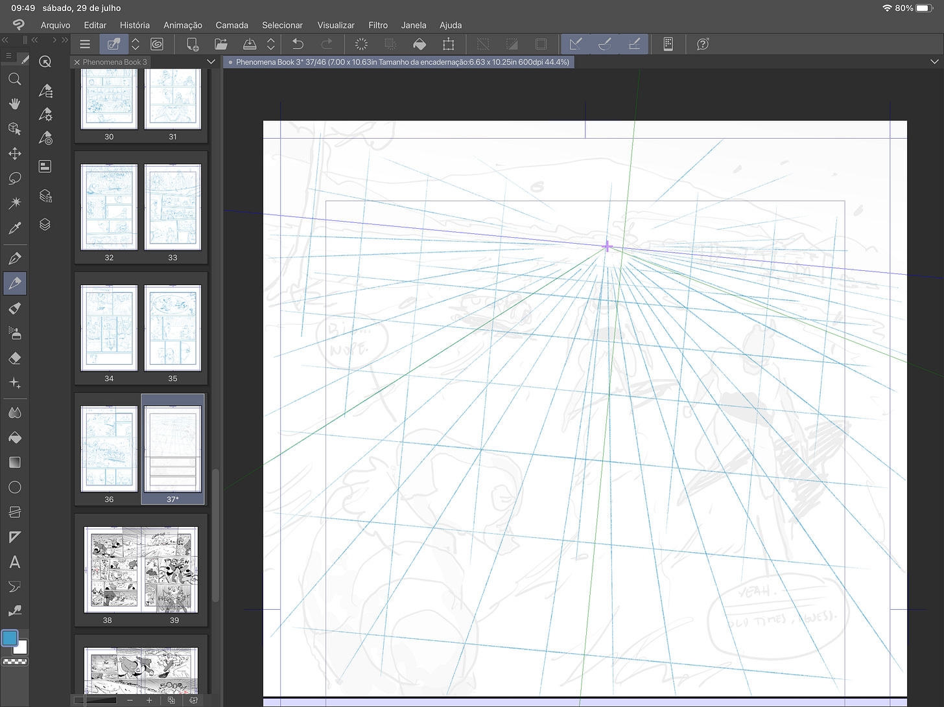This screenshot has height=707, width=944.
Task: Select the Operation object tool
Action: [x=14, y=128]
